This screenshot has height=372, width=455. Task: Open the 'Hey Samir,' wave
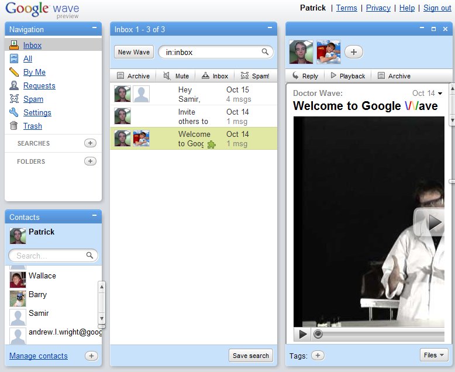194,94
